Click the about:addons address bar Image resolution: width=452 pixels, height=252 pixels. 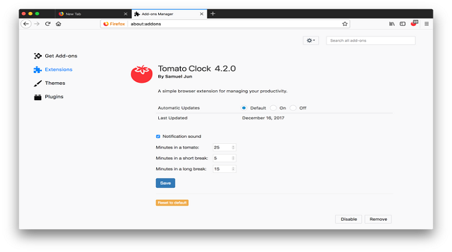tap(225, 24)
